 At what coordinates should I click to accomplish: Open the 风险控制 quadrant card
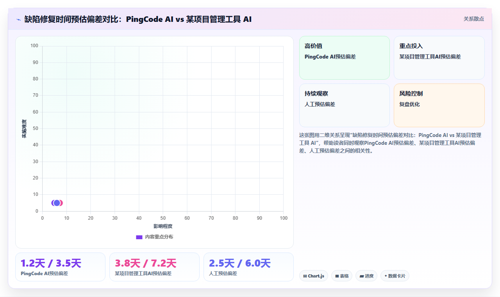[x=439, y=105]
